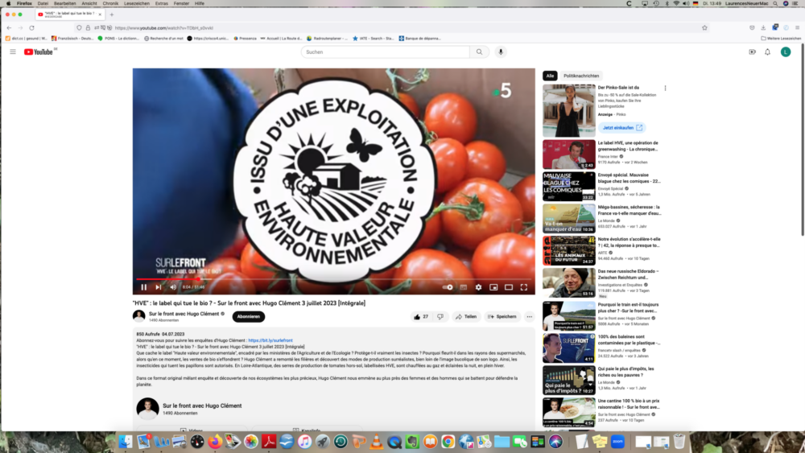
Task: Select the Politiknachrichten filter chip
Action: (580, 75)
